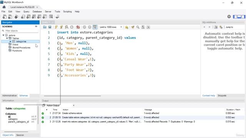Open the Database menu
The height and width of the screenshot is (138, 246).
(37, 11)
